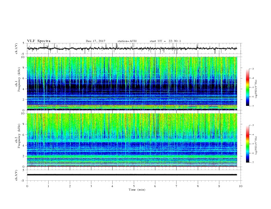
Task: Click the '-3' label on ch.1 colorbar
Action: [252, 69]
